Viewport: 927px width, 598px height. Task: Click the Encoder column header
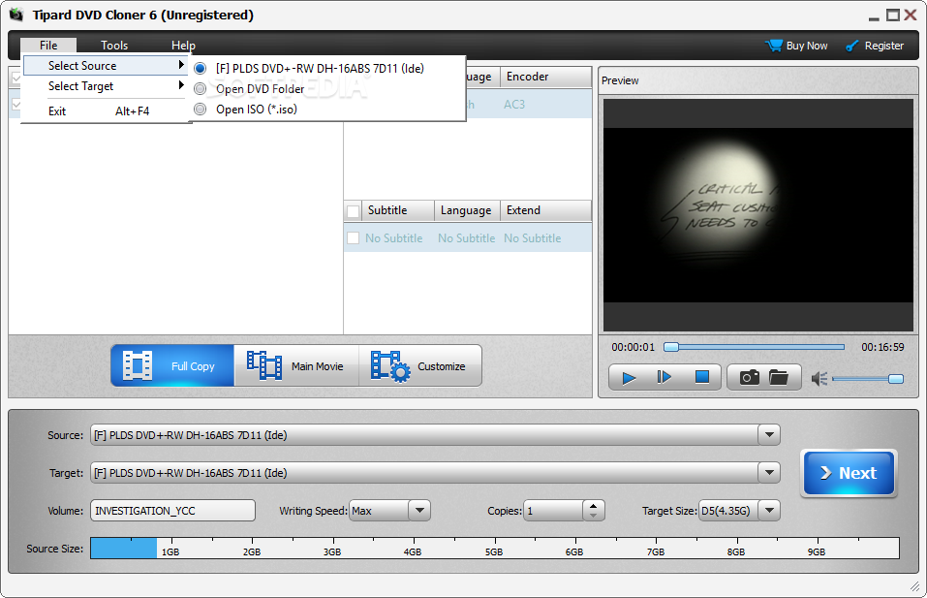tap(545, 77)
